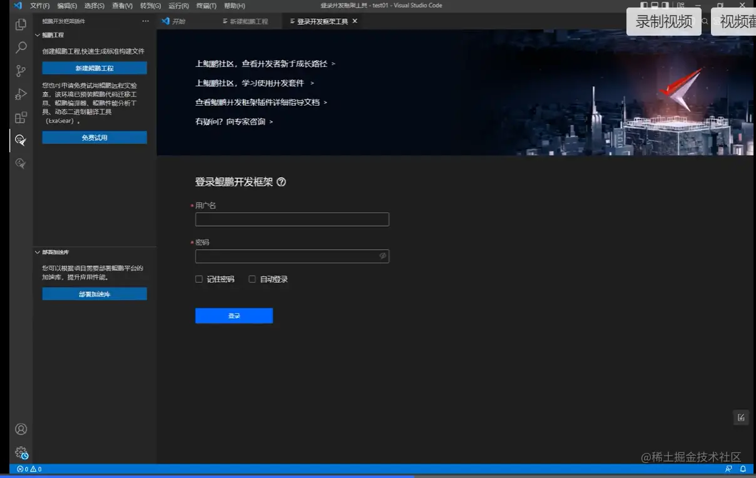Screen dimensions: 756x478
Task: Click the 用户名 input field
Action: point(292,219)
